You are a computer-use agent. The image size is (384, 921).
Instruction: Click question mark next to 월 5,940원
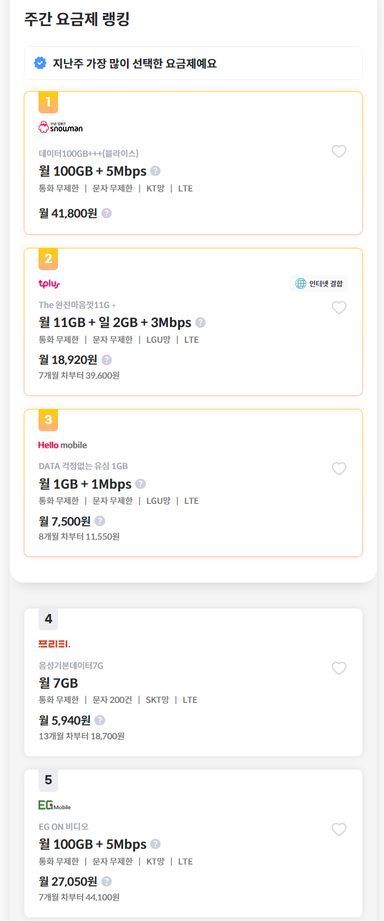coord(100,720)
